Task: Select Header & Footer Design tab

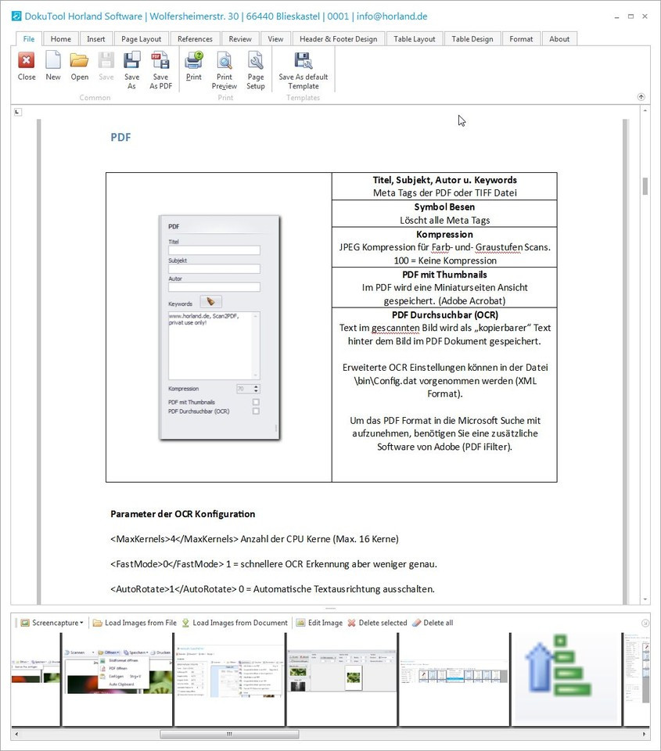Action: pyautogui.click(x=339, y=39)
